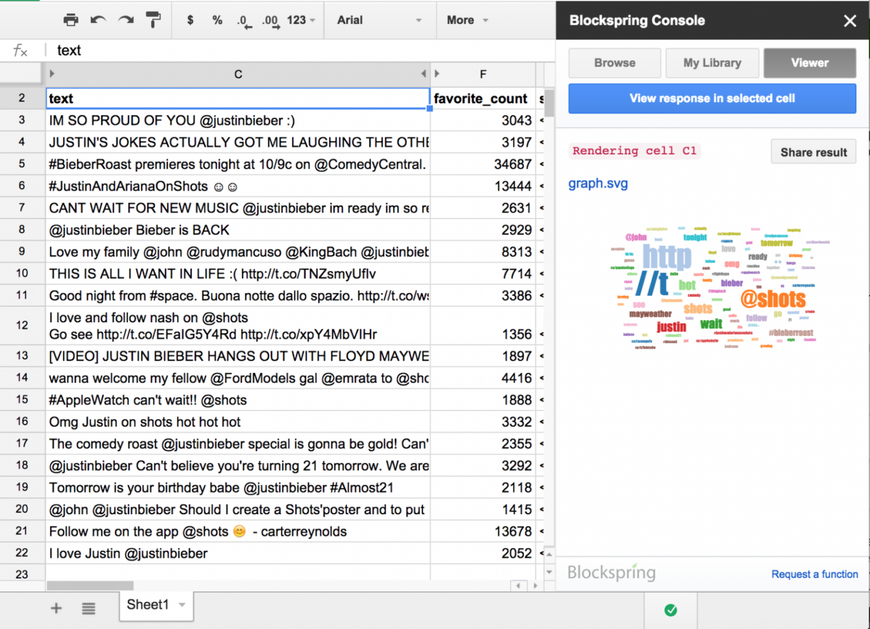The image size is (870, 629).
Task: Expand hidden columns left of column F
Action: tap(437, 74)
